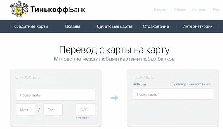Open the Москва city dropdown
This screenshot has width=223, height=129.
[x=161, y=10]
